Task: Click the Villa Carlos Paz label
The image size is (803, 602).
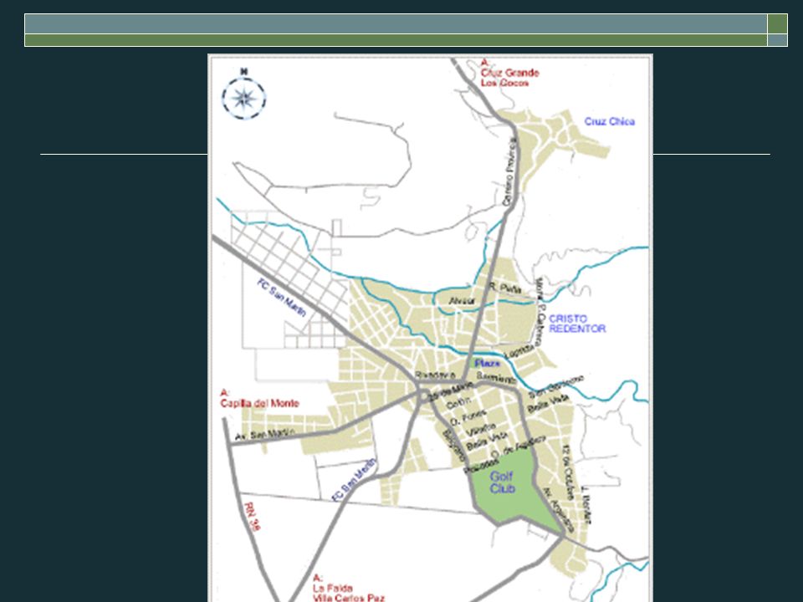Action: coord(348,597)
